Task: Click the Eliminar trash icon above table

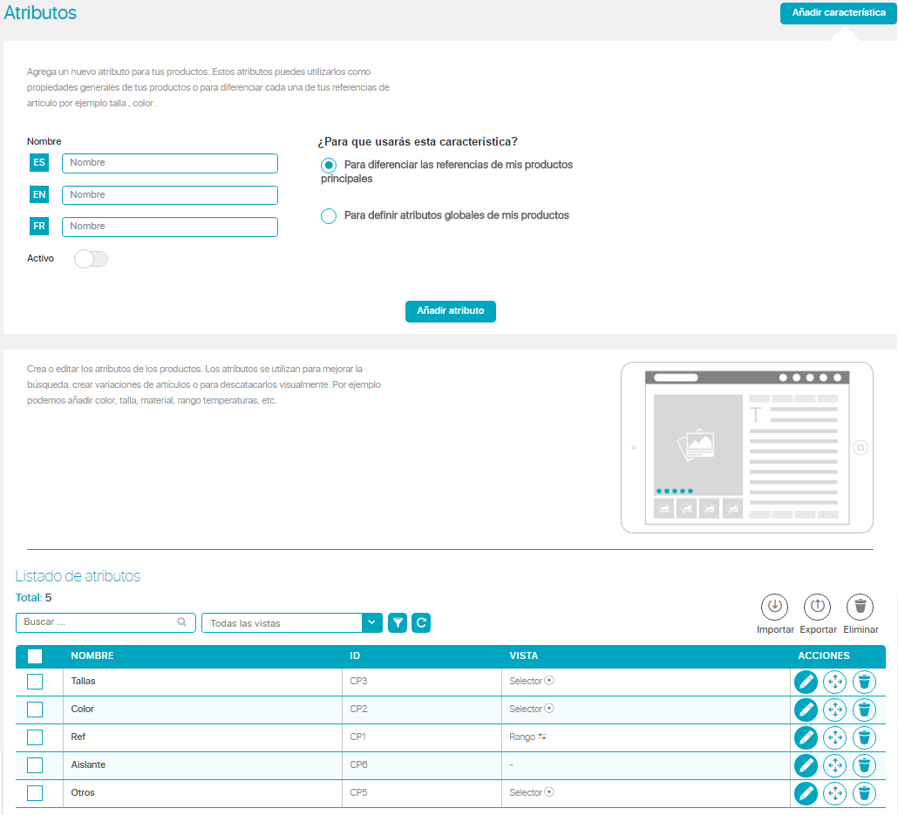Action: click(x=861, y=607)
